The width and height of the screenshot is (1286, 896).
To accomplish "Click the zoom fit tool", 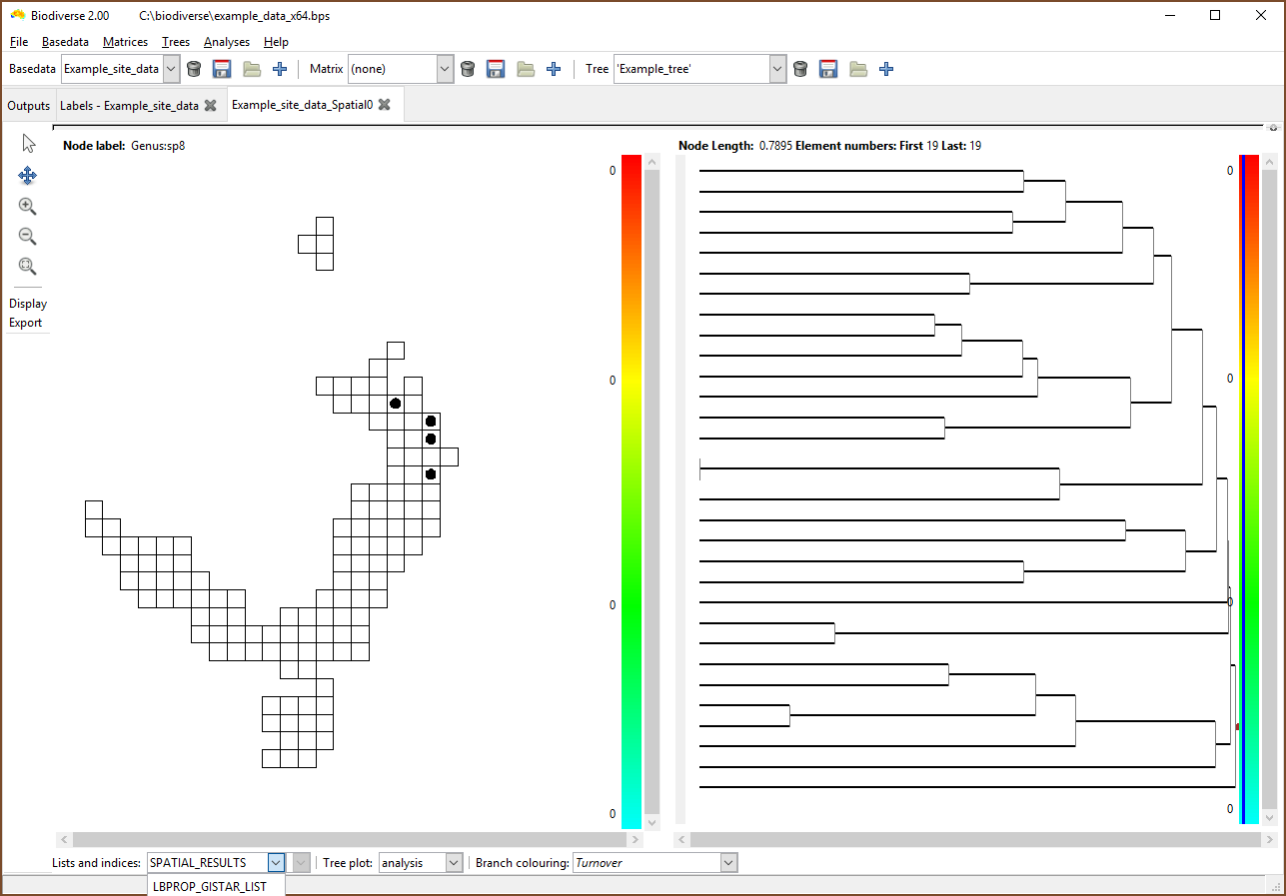I will pos(28,266).
